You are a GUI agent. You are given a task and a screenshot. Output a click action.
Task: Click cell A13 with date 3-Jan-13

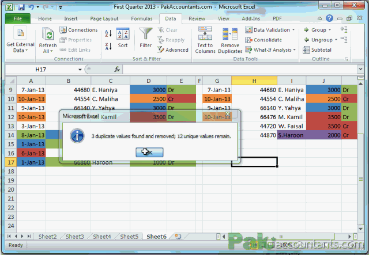tap(31, 126)
